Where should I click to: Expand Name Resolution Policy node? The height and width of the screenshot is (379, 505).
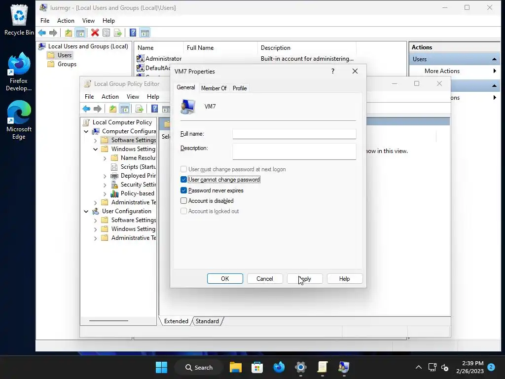coord(105,158)
